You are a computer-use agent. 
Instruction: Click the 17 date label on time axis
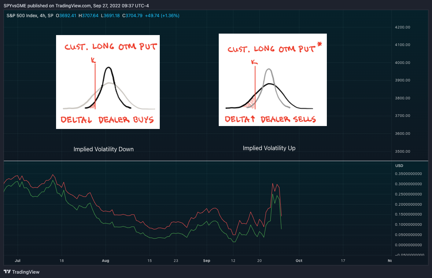tap(343, 261)
